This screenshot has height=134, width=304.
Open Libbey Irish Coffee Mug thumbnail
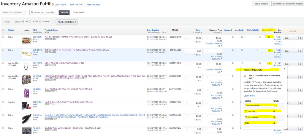pos(26,67)
